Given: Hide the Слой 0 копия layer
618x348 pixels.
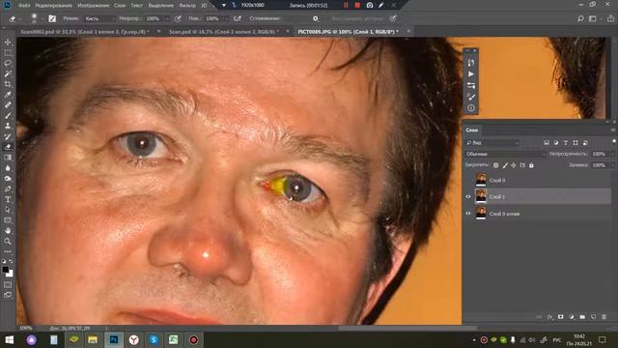Looking at the screenshot, I should pyautogui.click(x=468, y=214).
